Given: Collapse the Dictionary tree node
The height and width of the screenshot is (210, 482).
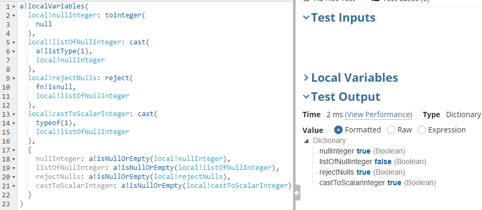Looking at the screenshot, I should [x=306, y=141].
